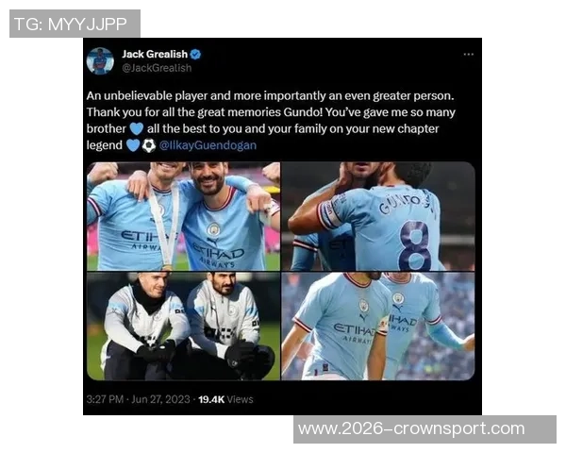The image size is (566, 453).
Task: Click the soccer ball emoji
Action: coord(149,145)
